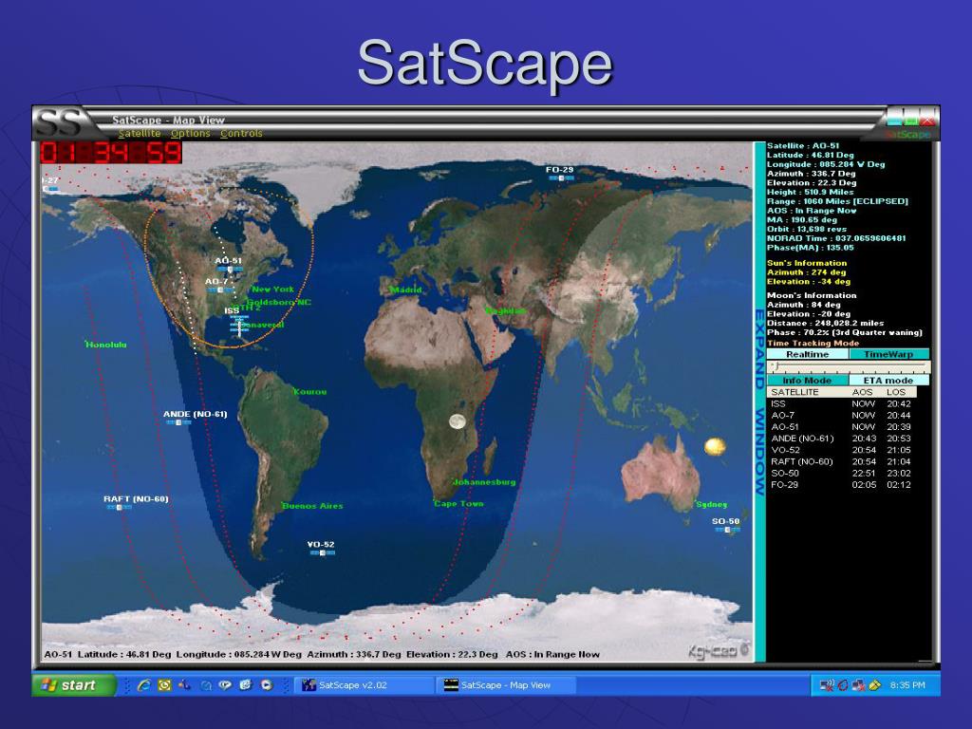The height and width of the screenshot is (729, 972).
Task: Click the Madrid city label
Action: click(x=406, y=290)
